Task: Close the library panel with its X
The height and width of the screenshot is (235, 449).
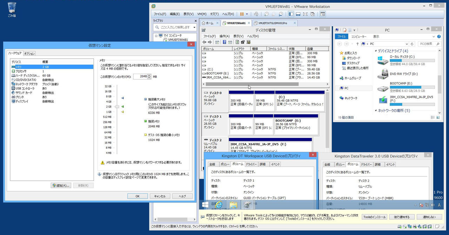Action: click(x=195, y=21)
